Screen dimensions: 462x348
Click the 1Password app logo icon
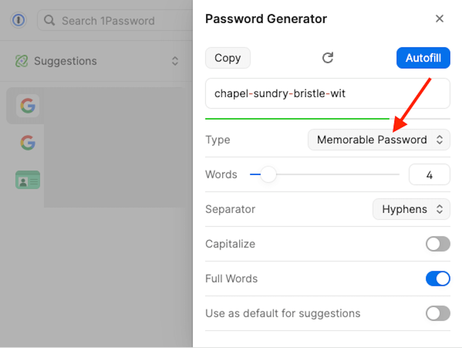[x=18, y=20]
